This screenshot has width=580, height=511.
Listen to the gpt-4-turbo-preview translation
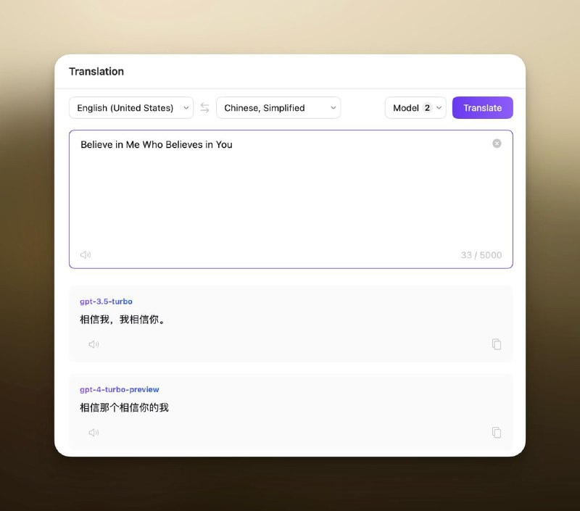tap(94, 432)
